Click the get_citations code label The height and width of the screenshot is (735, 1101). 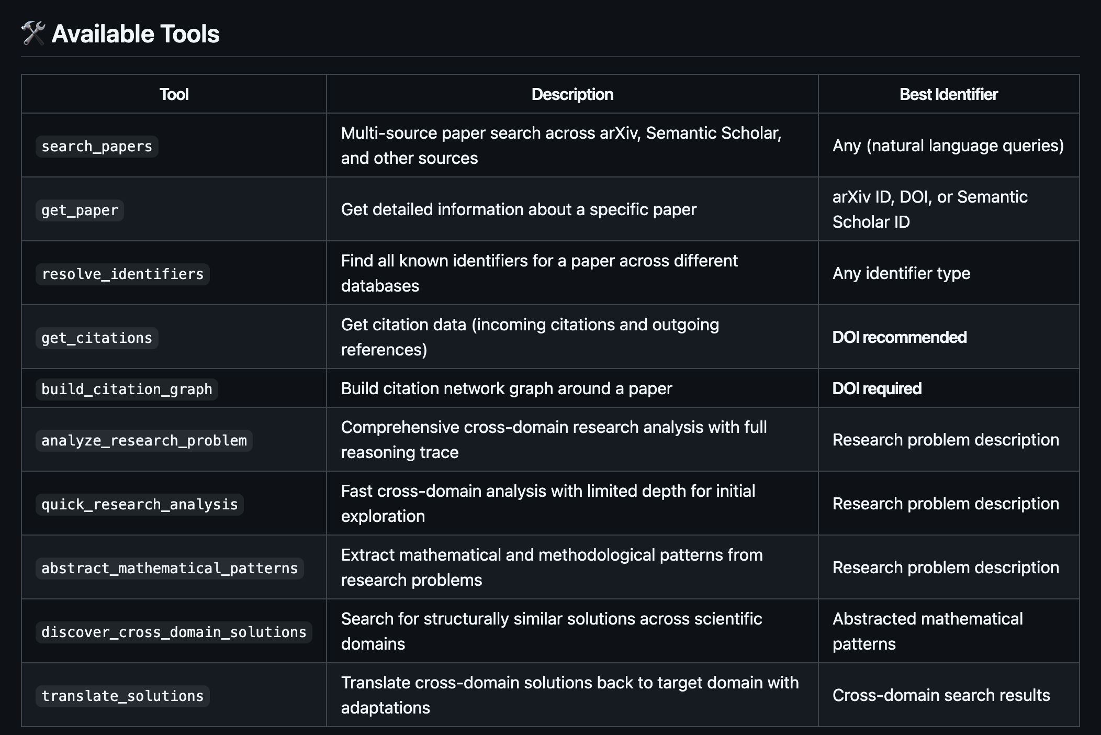(97, 338)
